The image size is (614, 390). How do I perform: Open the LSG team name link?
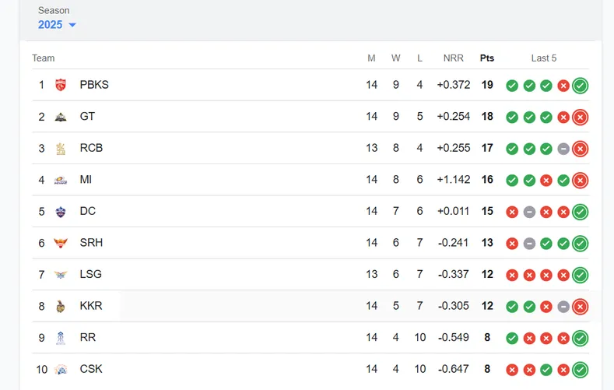tap(91, 275)
